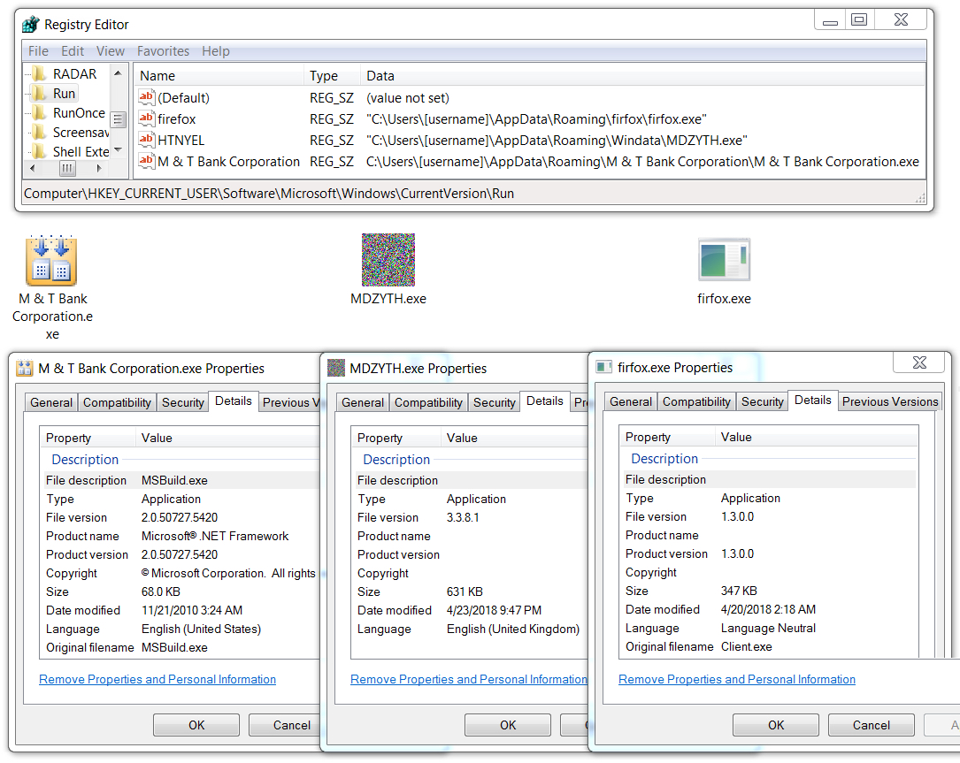Click the HTNYEL value string icon
Image resolution: width=960 pixels, height=763 pixels.
[146, 140]
